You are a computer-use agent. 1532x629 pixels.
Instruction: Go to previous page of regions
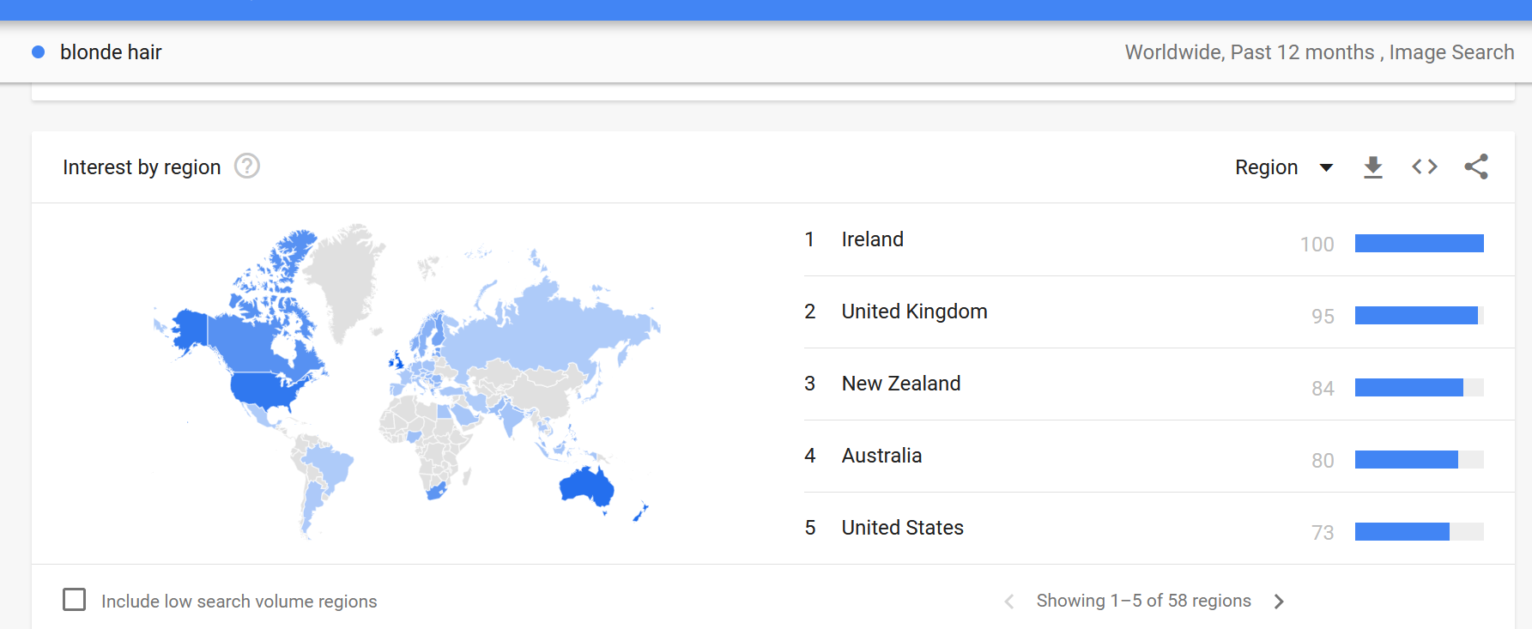coord(1009,602)
